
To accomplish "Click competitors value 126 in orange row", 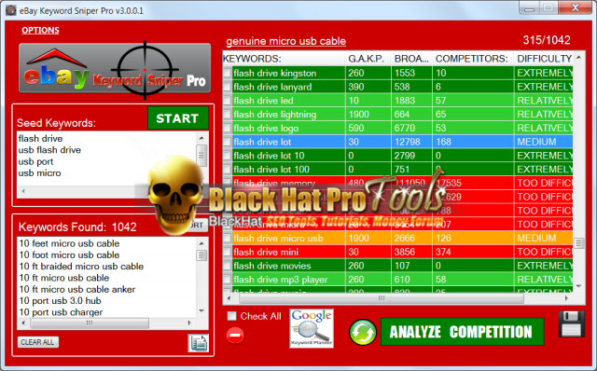I will click(x=443, y=239).
